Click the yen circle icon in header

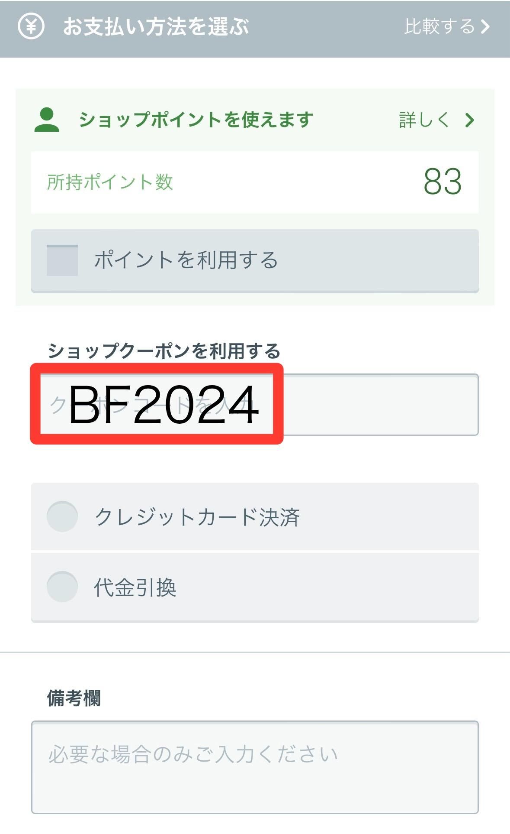[31, 26]
